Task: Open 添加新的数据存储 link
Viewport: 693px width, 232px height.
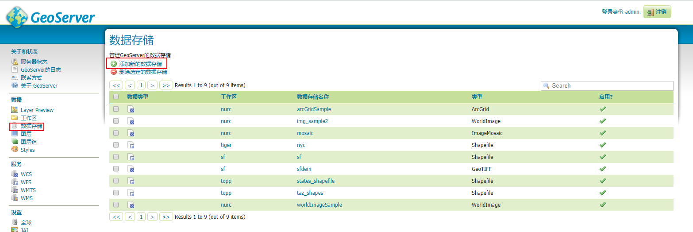Action: click(140, 64)
